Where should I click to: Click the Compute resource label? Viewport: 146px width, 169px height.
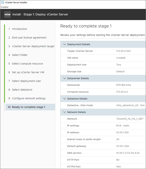[78, 92]
